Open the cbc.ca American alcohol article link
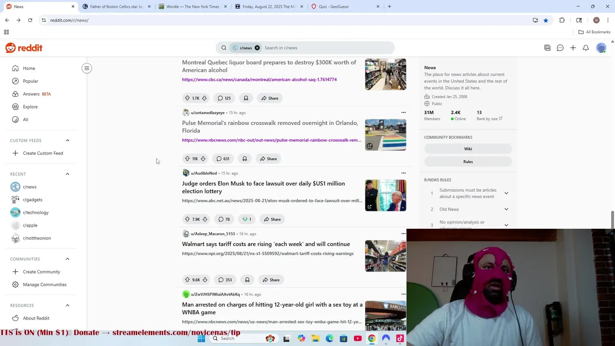The width and height of the screenshot is (615, 346). pos(259,80)
